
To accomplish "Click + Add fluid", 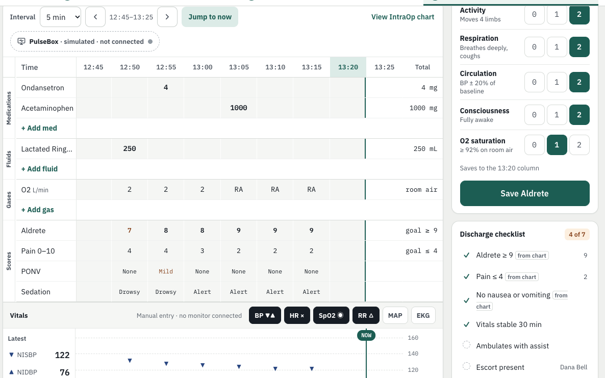I will (x=39, y=169).
